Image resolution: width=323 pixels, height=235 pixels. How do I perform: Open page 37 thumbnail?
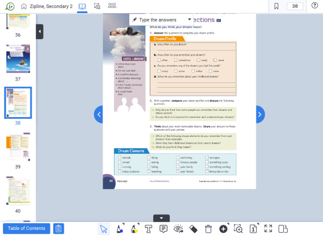(18, 59)
